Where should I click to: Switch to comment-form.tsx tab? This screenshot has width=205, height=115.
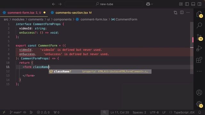[x=24, y=13]
